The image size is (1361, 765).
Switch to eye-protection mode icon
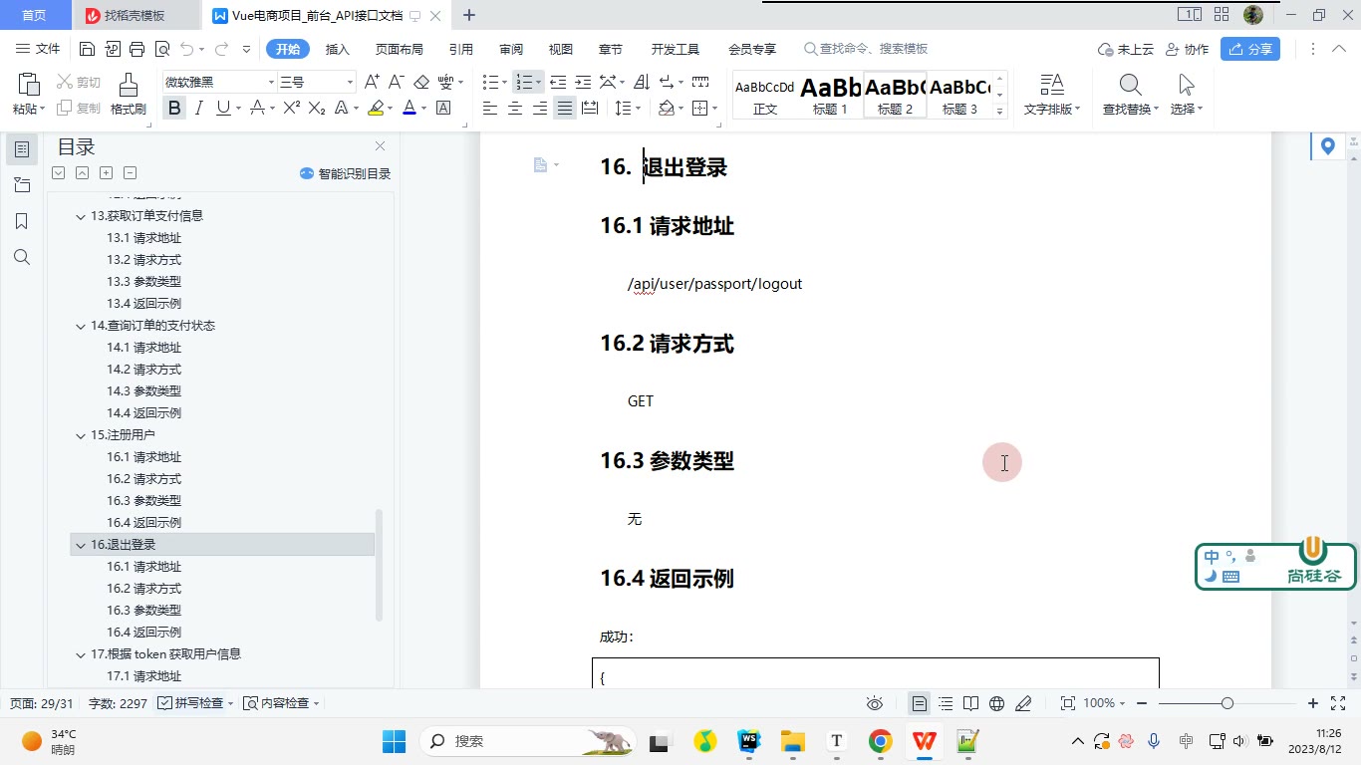click(874, 703)
